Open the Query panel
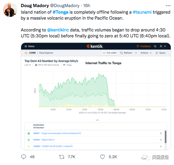Viewport: 174px width, 165px height. coord(161,53)
